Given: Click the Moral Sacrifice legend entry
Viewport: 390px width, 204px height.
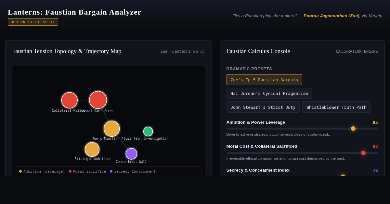Looking at the screenshot, I should coord(87,171).
